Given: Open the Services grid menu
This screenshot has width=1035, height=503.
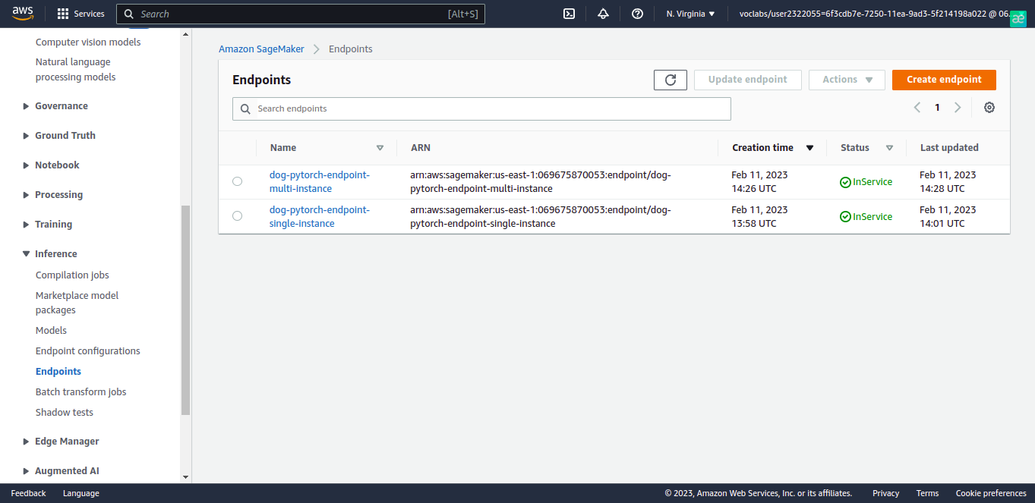Looking at the screenshot, I should coord(81,14).
